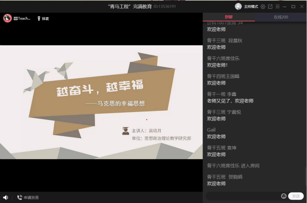
Task: Send the chat message with 发送 button
Action: point(296,196)
